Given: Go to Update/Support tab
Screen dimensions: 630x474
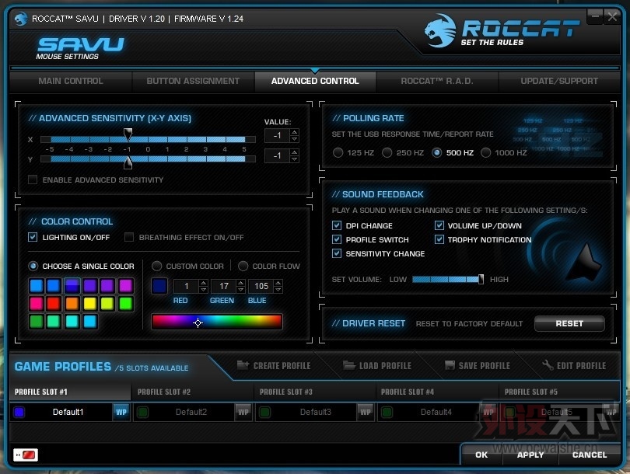Looking at the screenshot, I should coord(559,81).
